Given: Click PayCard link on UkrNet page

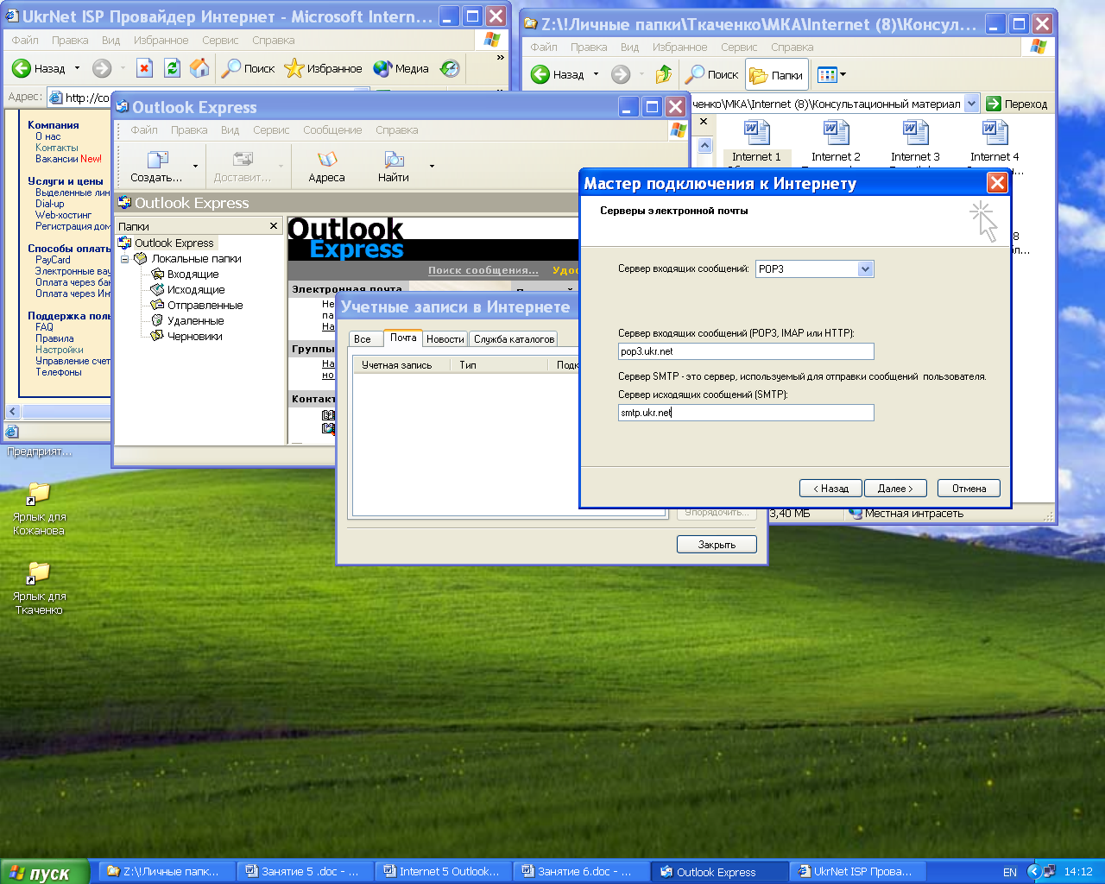Looking at the screenshot, I should tap(53, 260).
